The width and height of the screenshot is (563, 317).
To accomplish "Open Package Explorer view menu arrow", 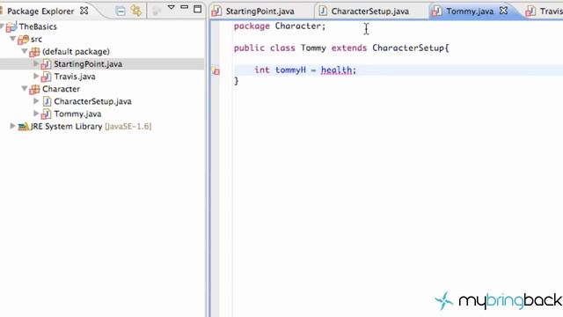I will pyautogui.click(x=171, y=8).
